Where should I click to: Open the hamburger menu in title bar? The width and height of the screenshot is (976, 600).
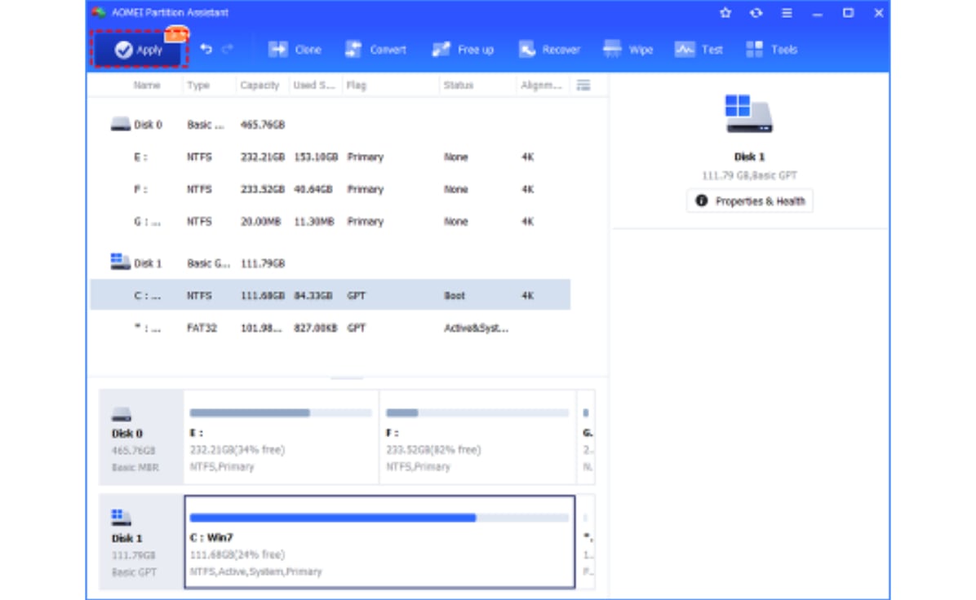(x=787, y=12)
